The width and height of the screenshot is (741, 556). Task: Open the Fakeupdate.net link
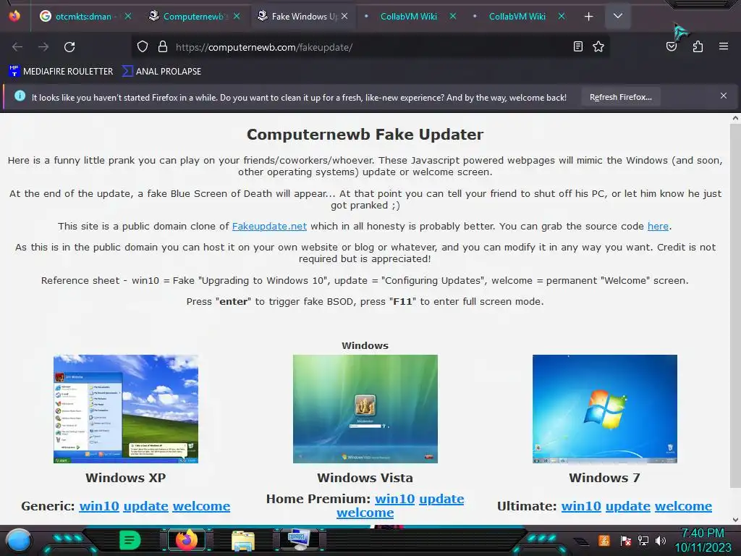click(269, 226)
